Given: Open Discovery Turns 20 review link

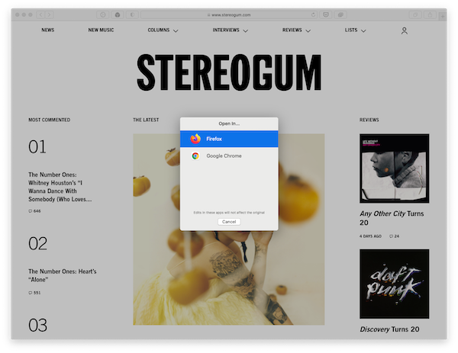Looking at the screenshot, I should pos(389,329).
